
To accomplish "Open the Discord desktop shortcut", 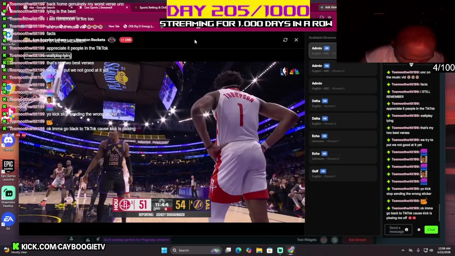I will click(x=8, y=143).
